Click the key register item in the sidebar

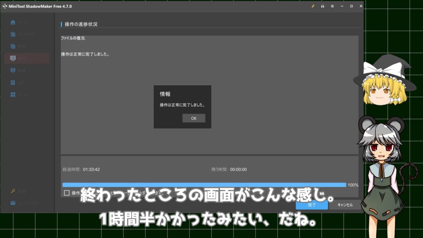[18, 191]
